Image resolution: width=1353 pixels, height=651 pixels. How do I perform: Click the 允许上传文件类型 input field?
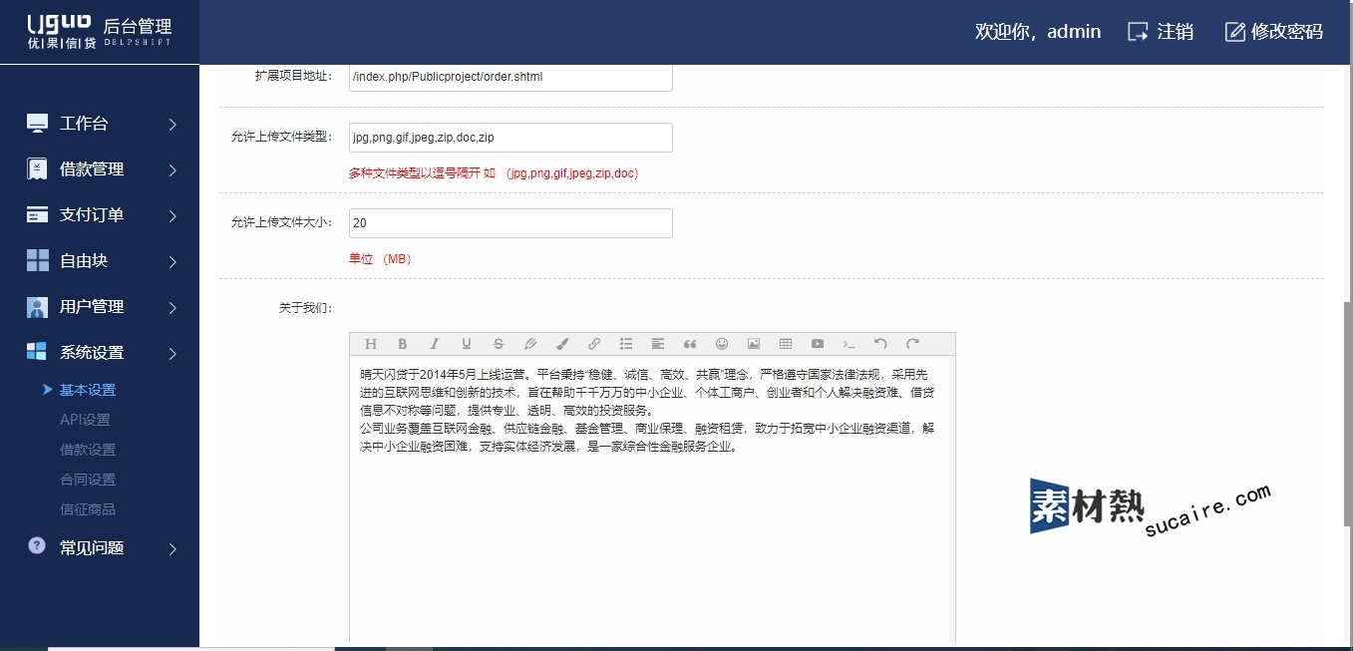[510, 138]
